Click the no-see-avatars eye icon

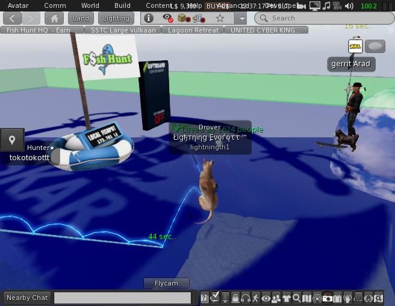pyautogui.click(x=168, y=18)
